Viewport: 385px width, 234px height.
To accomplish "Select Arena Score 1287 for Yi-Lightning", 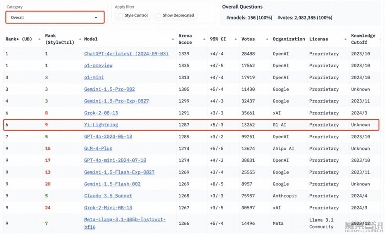I will tap(184, 125).
